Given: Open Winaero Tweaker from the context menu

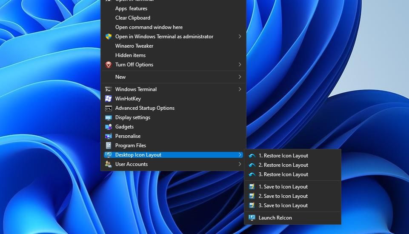Looking at the screenshot, I should coord(134,46).
